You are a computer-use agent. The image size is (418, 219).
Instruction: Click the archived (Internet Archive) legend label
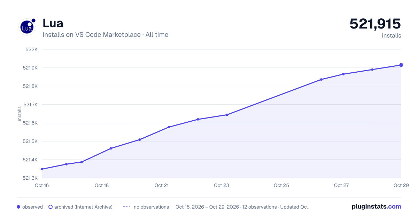point(83,207)
